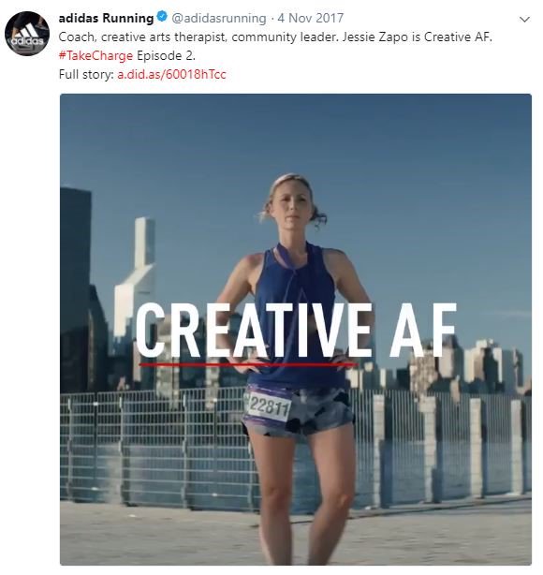Open the adidas Running profile avatar

click(27, 34)
